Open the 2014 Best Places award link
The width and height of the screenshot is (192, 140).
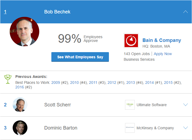click(x=150, y=82)
